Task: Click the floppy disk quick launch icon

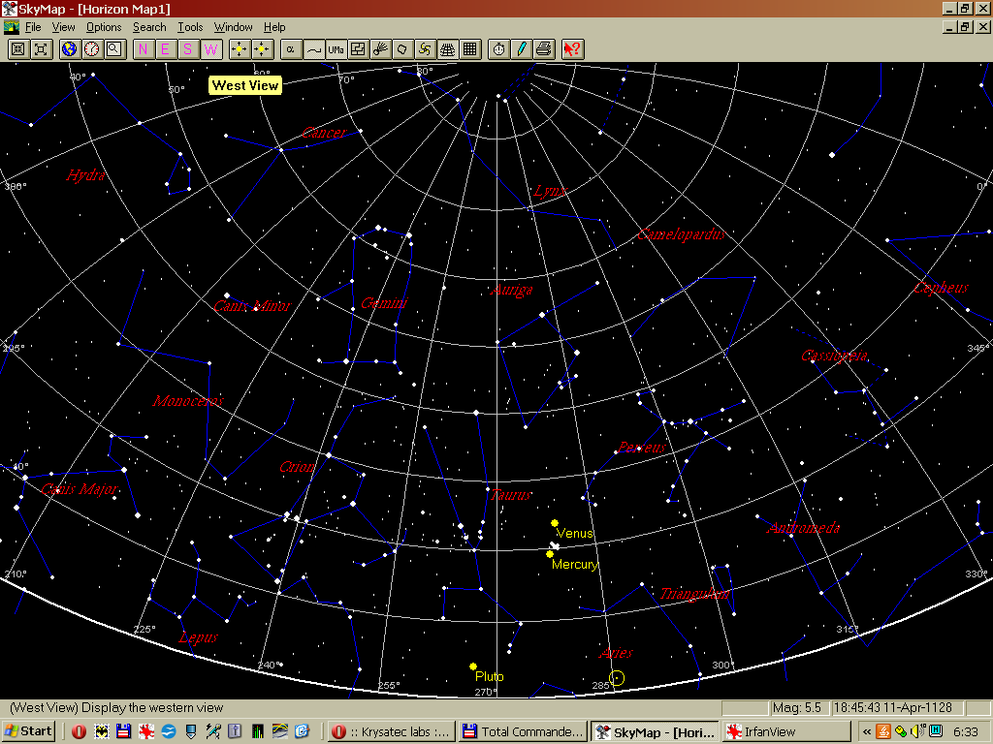Action: tap(123, 732)
